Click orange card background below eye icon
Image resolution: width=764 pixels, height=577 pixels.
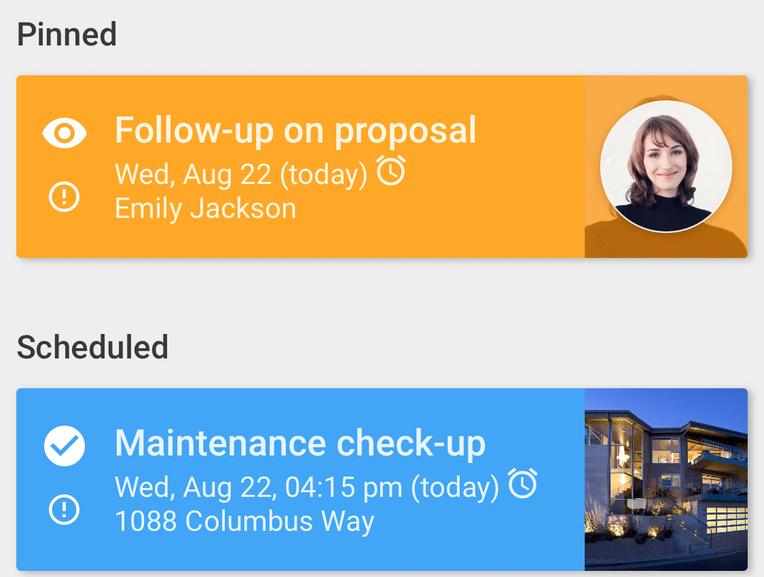[65, 238]
